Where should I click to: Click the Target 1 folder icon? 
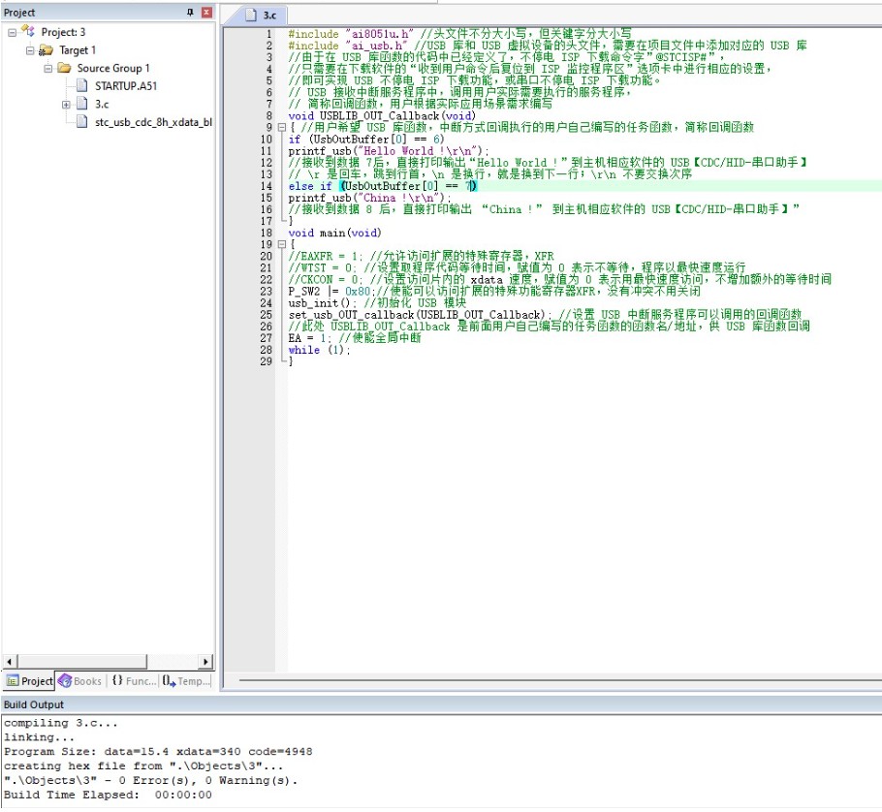(46, 50)
